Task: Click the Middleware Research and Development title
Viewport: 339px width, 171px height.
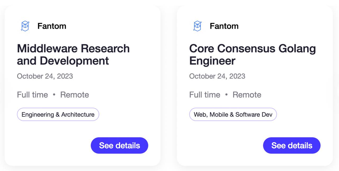Action: point(73,55)
